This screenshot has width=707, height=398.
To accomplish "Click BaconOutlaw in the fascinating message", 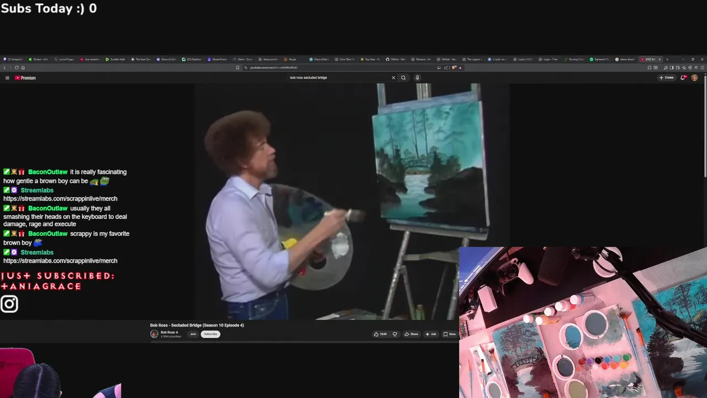I will 48,172.
